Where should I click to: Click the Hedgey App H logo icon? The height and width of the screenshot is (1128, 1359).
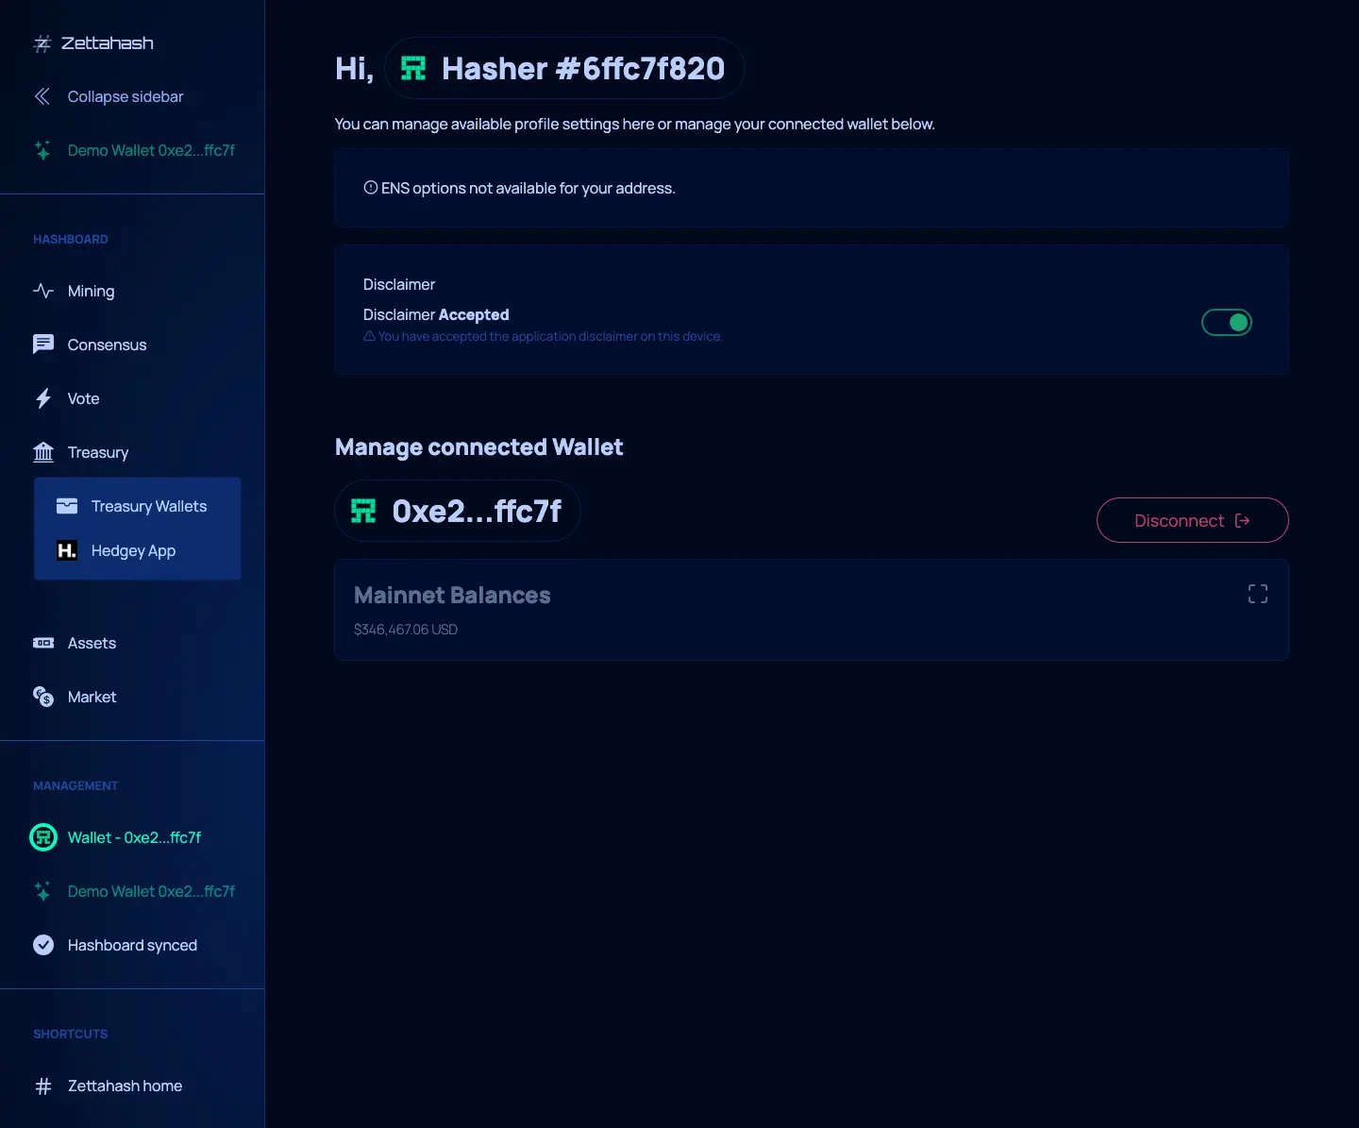point(67,550)
